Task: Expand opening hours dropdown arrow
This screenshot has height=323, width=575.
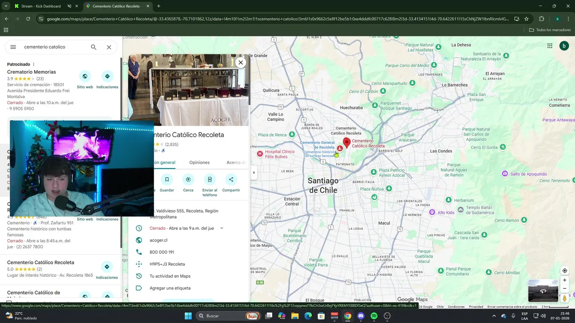Action: (221, 228)
